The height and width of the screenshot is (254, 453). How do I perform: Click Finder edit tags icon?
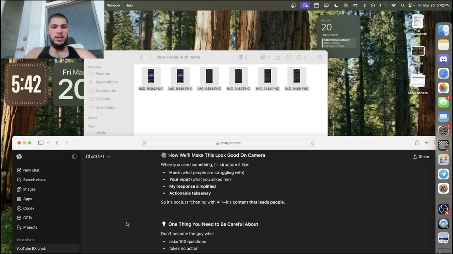288,57
